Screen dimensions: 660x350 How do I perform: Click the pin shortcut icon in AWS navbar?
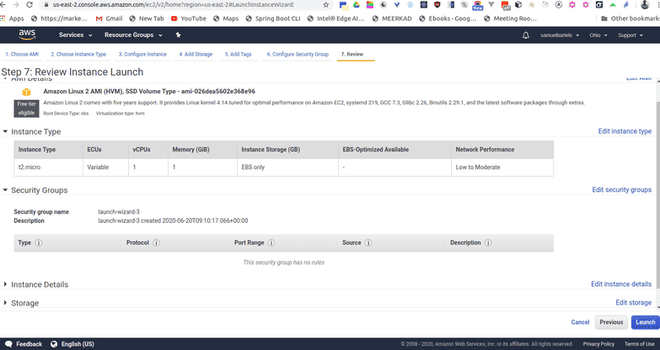(x=178, y=34)
